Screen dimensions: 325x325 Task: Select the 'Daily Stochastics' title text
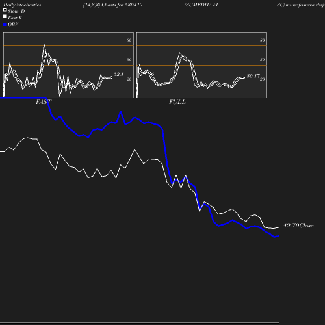point(22,5)
